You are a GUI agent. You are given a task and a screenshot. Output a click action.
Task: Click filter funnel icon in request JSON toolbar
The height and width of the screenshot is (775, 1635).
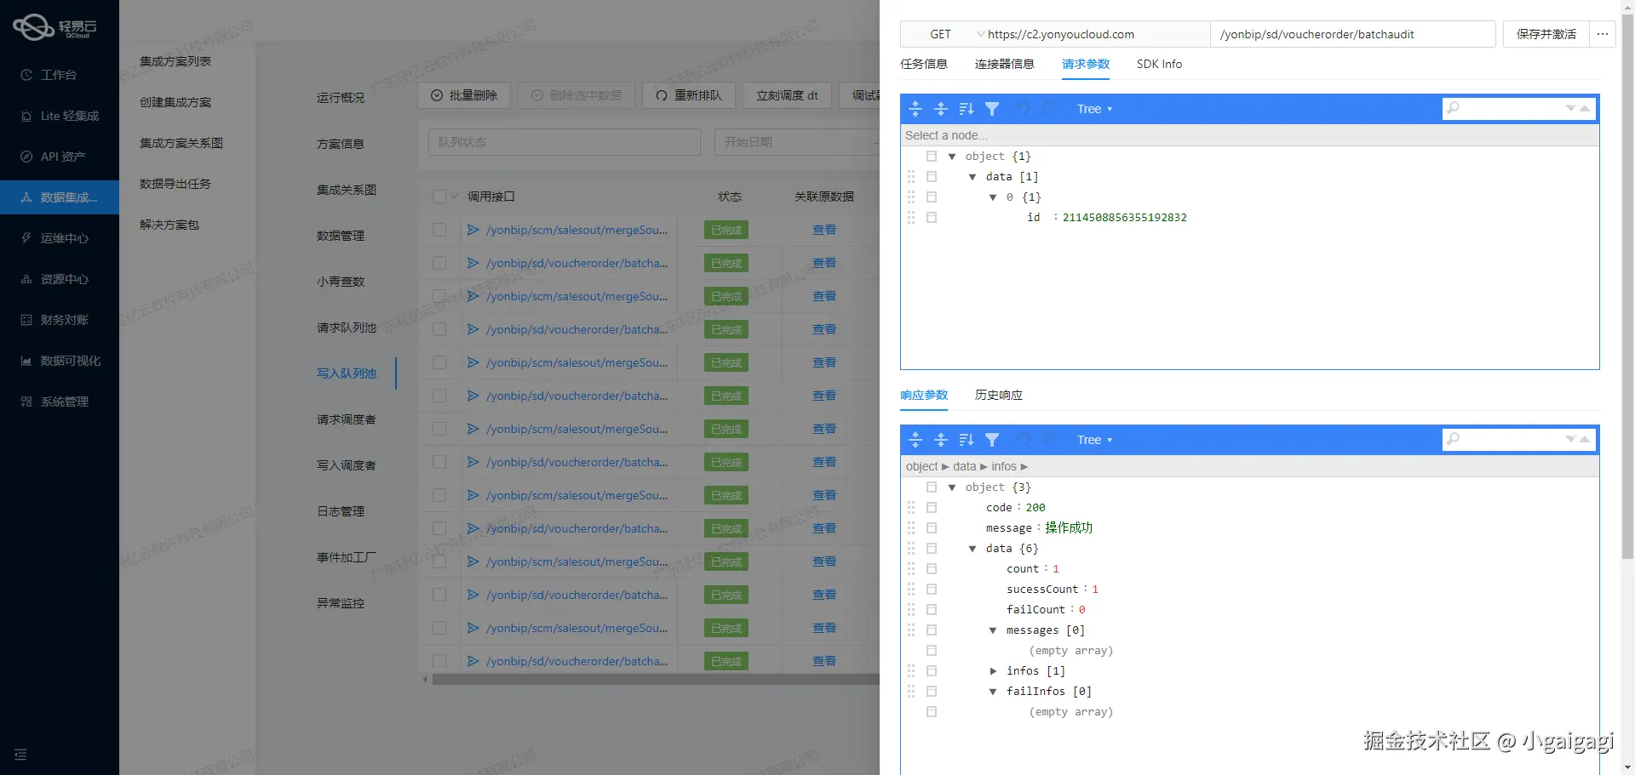pyautogui.click(x=992, y=109)
